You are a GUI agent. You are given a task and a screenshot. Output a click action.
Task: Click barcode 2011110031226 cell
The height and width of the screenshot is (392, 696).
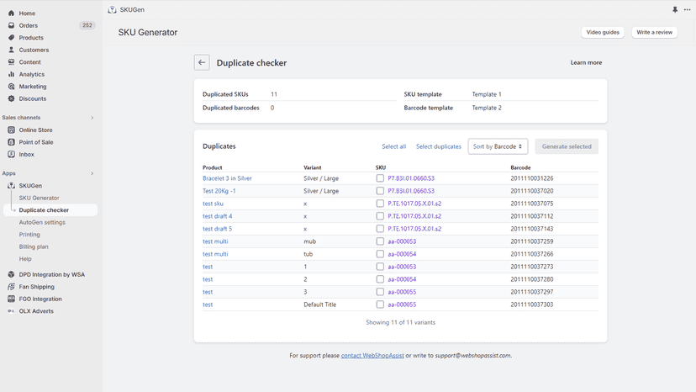pos(532,178)
